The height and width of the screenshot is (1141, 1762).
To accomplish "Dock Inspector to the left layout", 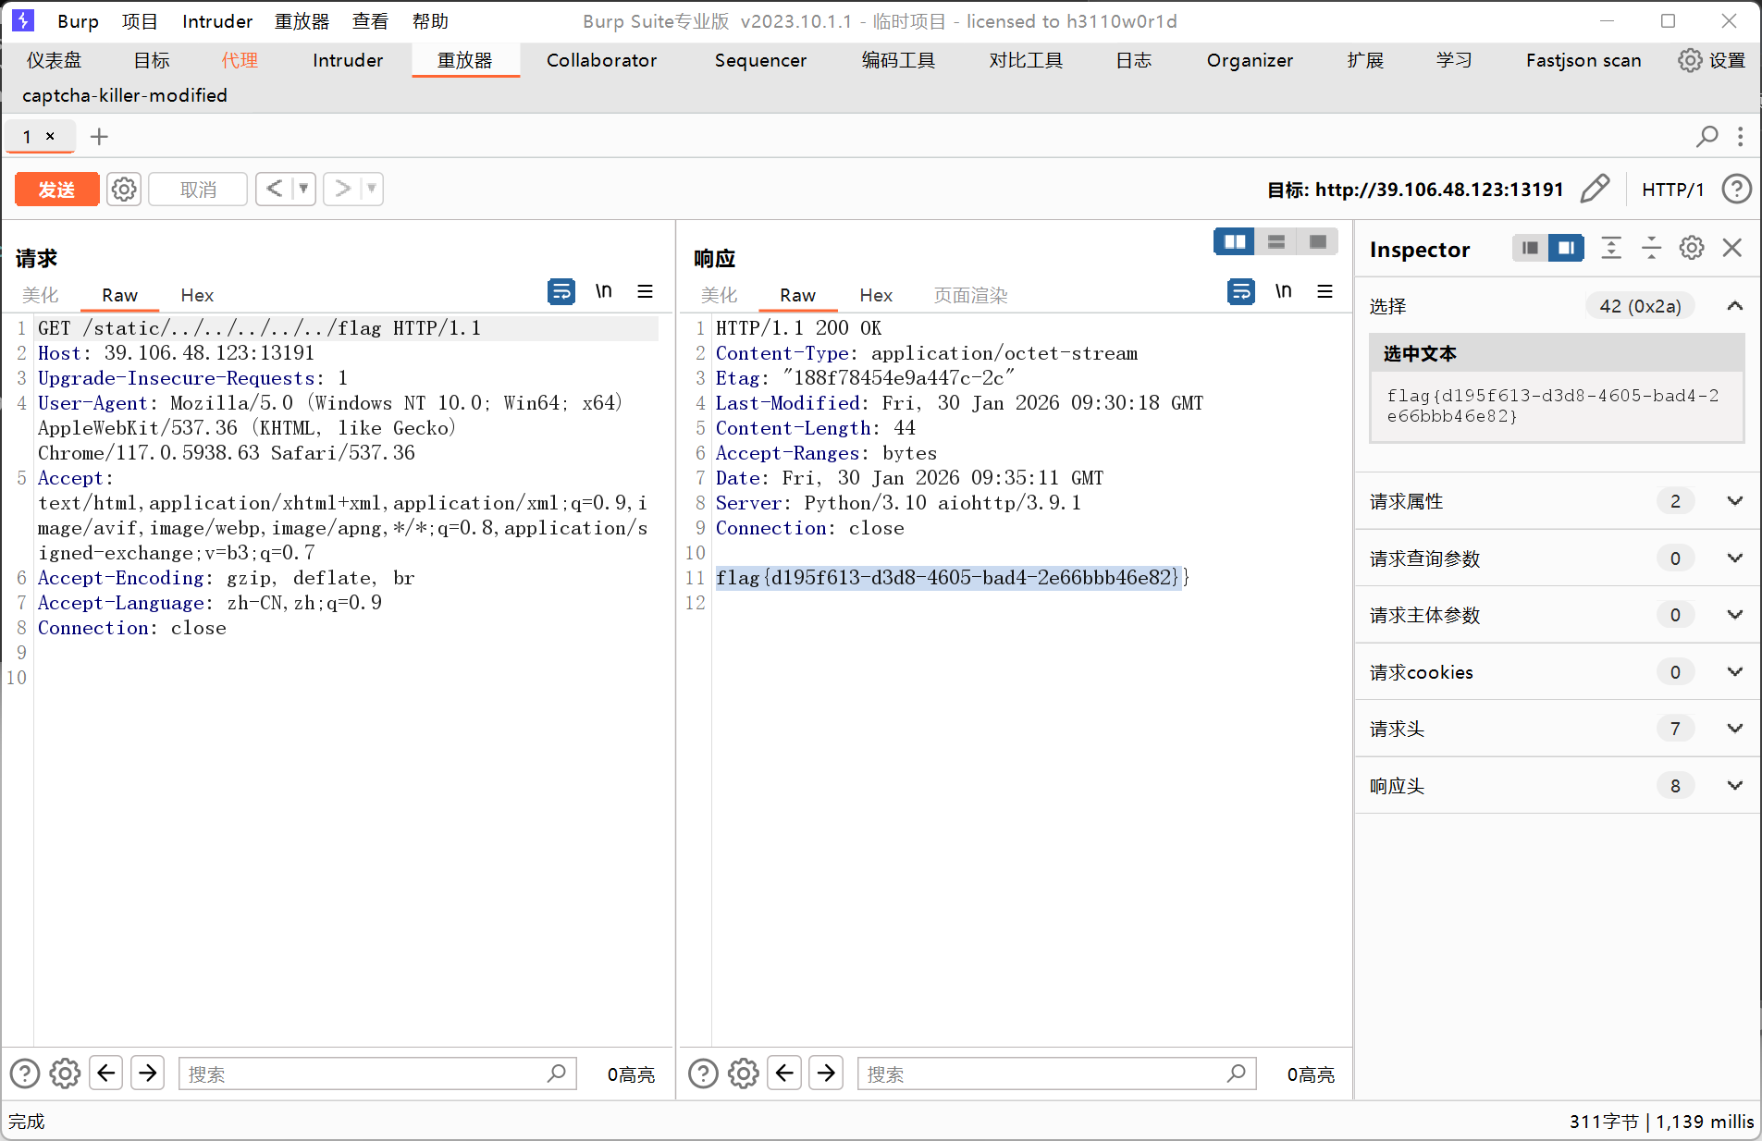I will pyautogui.click(x=1531, y=248).
